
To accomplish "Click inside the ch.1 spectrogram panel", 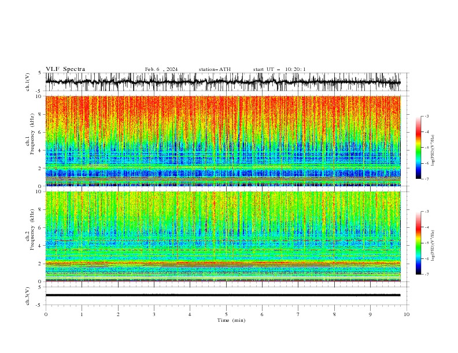I will (223, 141).
